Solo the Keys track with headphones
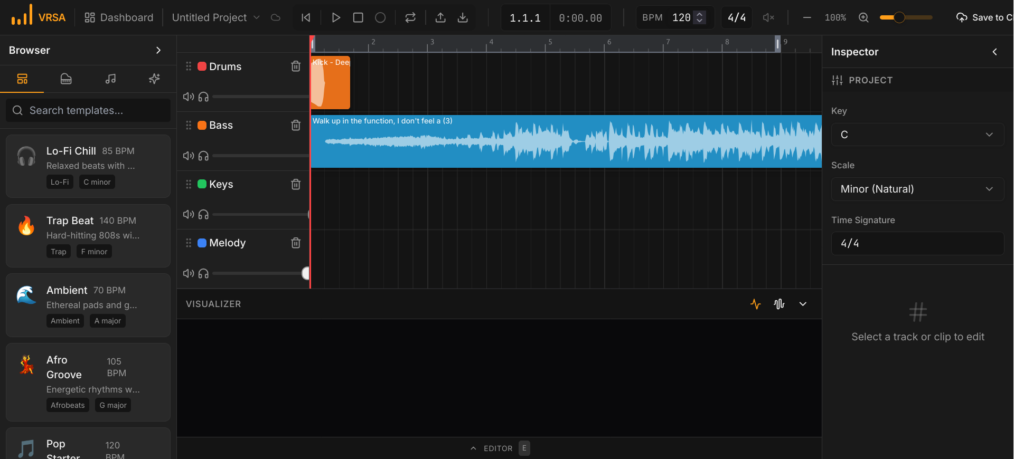The height and width of the screenshot is (459, 1014). [203, 214]
